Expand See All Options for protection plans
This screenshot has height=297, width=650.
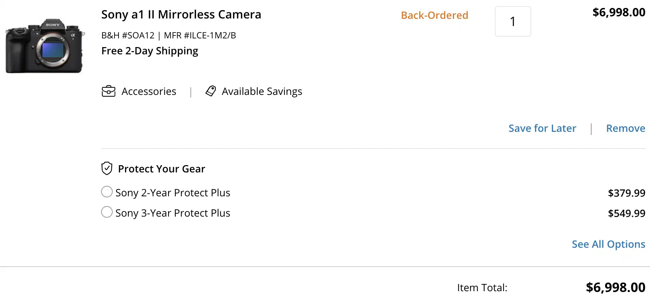pos(608,244)
